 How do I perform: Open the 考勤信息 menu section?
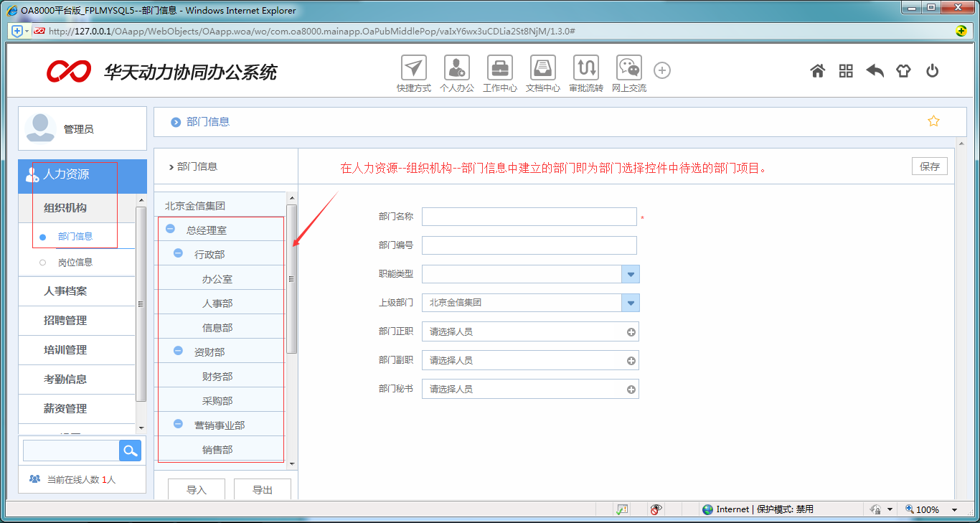pos(65,380)
